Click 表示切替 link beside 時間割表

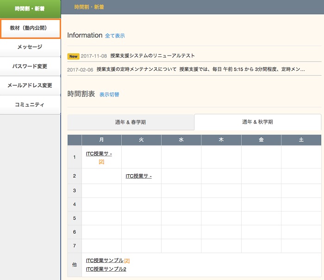[109, 95]
